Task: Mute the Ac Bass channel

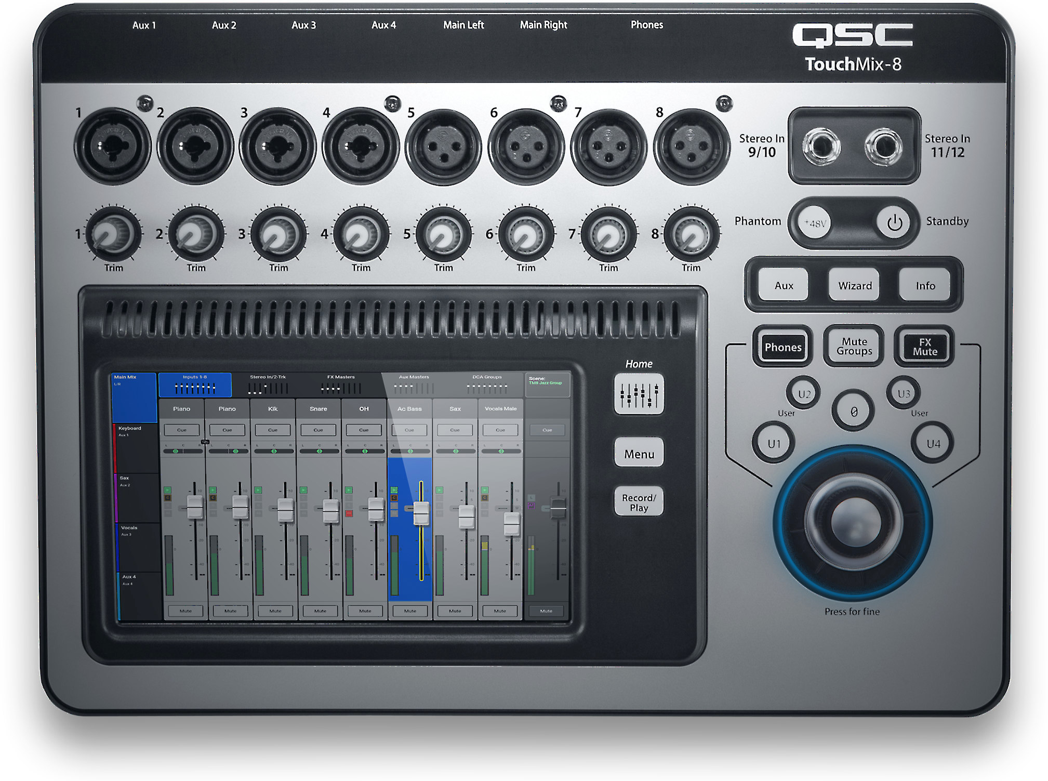Action: pos(410,611)
